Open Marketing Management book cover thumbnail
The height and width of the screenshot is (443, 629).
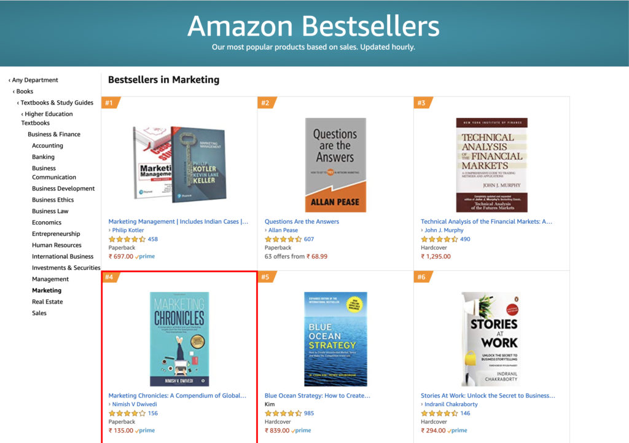(x=179, y=163)
